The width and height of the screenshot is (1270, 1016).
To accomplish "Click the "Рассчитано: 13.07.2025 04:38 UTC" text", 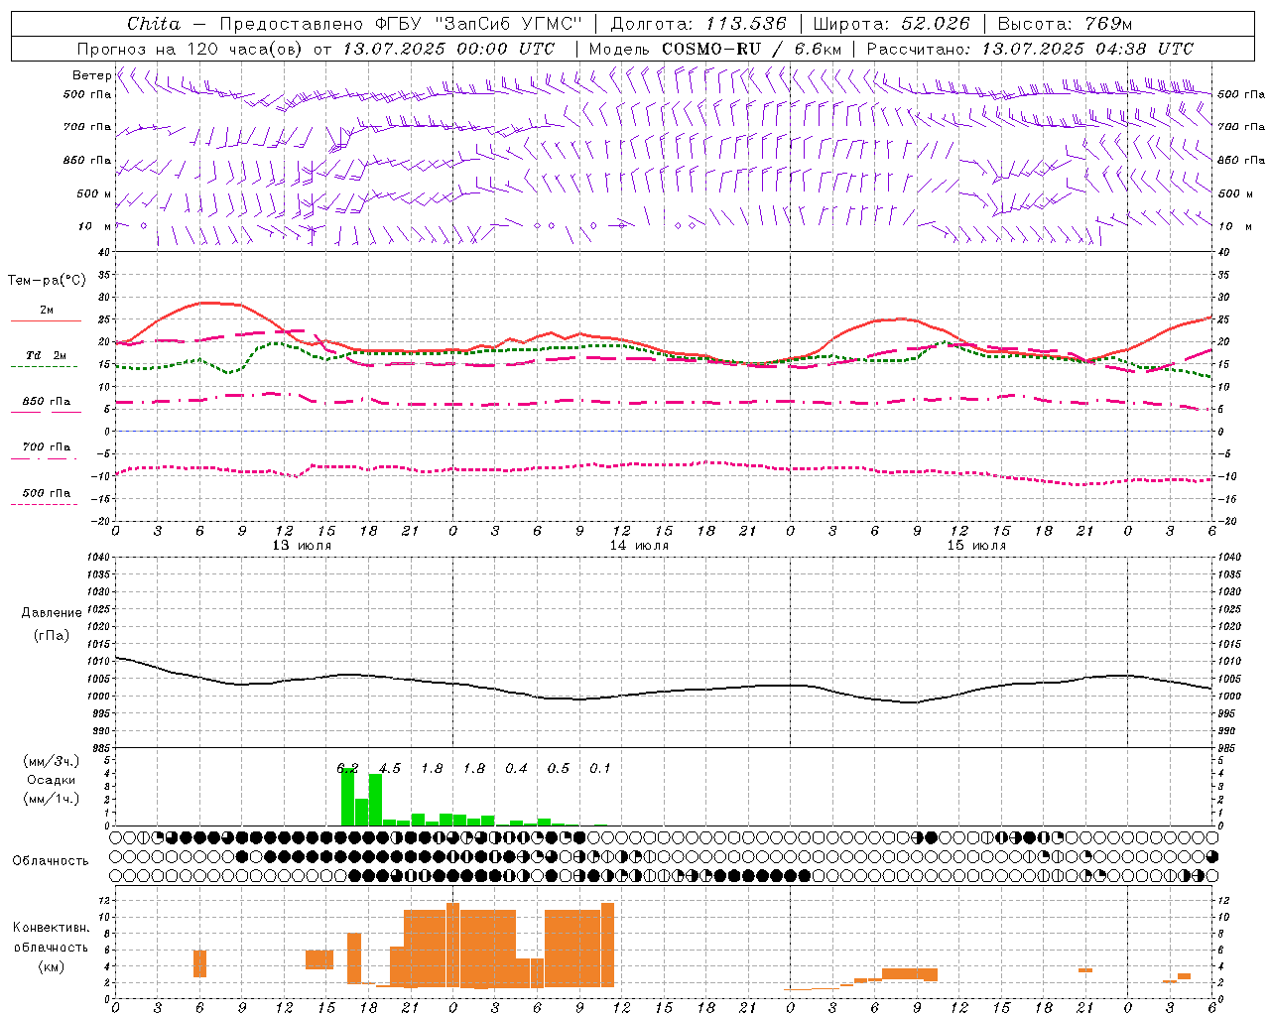I will tap(1030, 49).
